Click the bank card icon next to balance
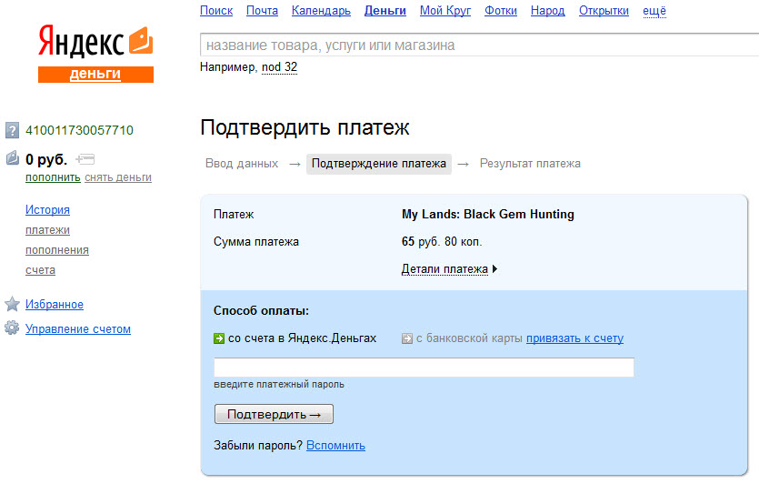The width and height of the screenshot is (759, 484). coord(85,159)
